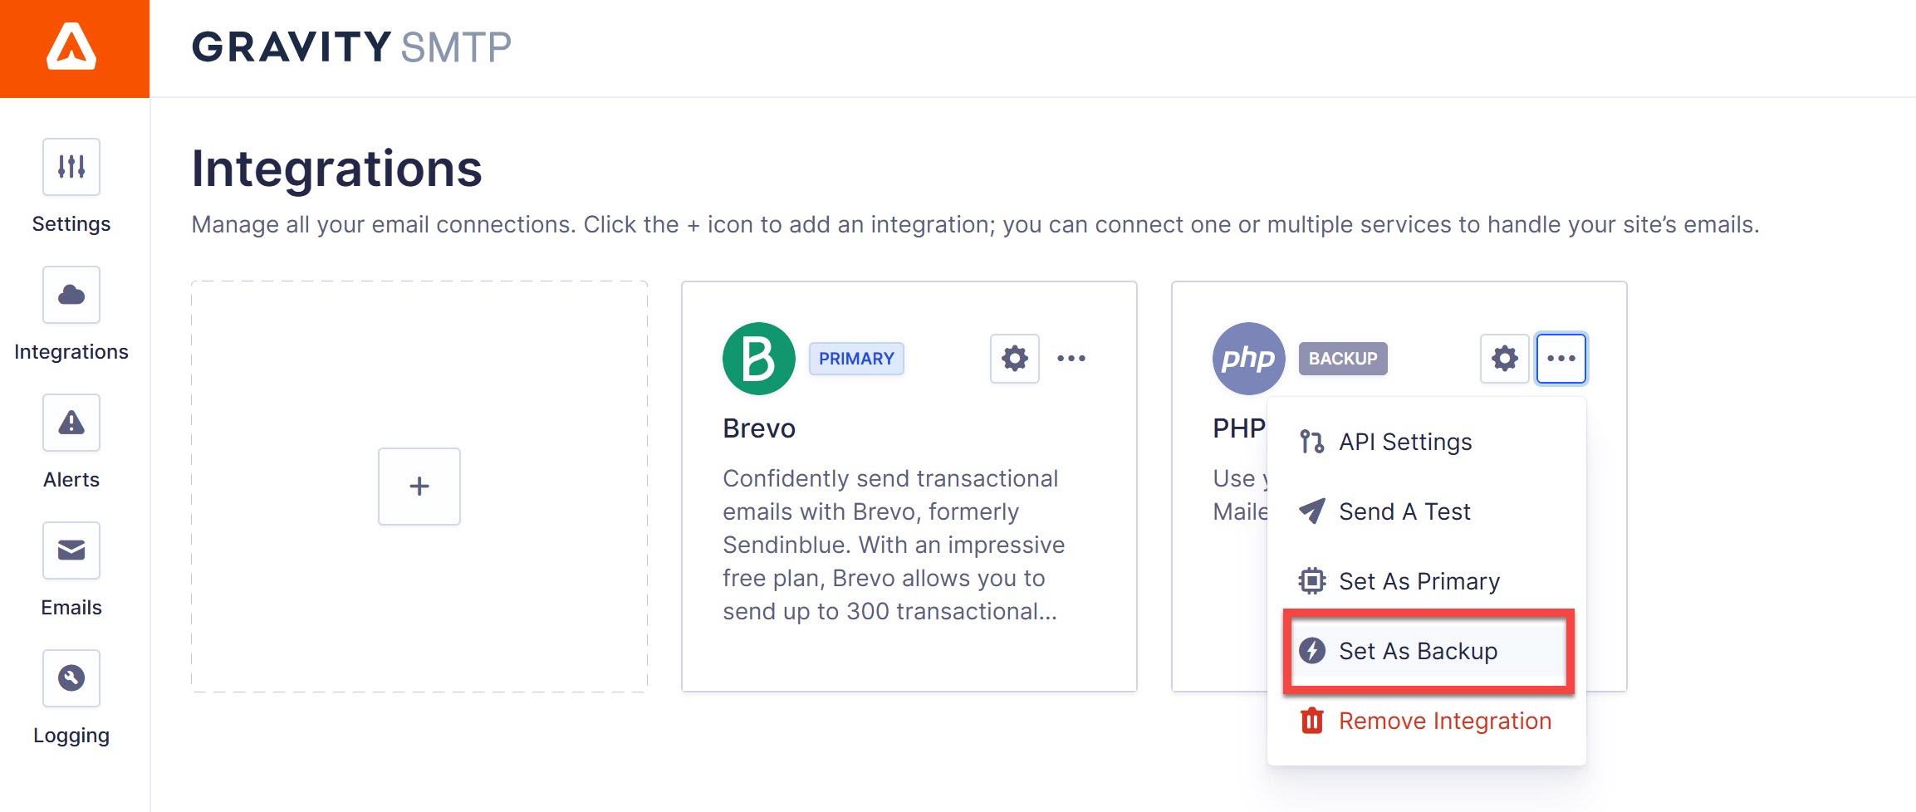The height and width of the screenshot is (812, 1916).
Task: Click the Brevo gear settings icon
Action: 1014,359
